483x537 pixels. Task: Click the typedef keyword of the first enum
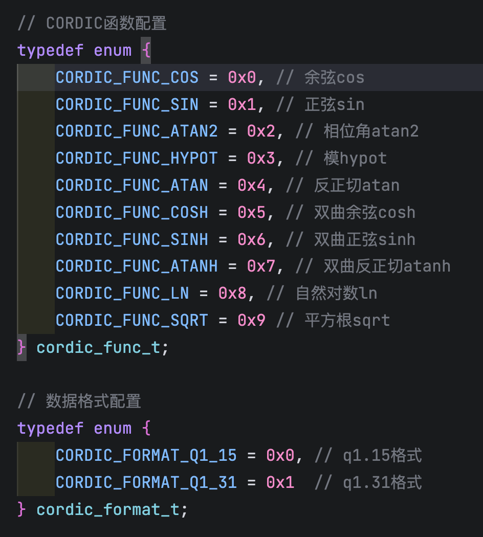[50, 50]
